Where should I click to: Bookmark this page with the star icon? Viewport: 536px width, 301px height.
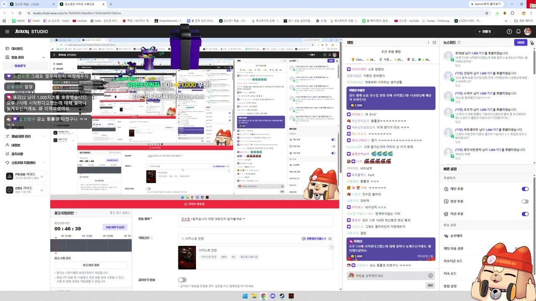tap(487, 13)
